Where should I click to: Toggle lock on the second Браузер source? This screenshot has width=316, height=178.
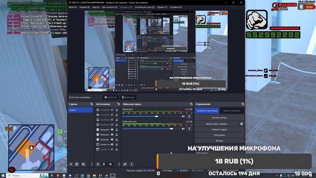coord(117,134)
